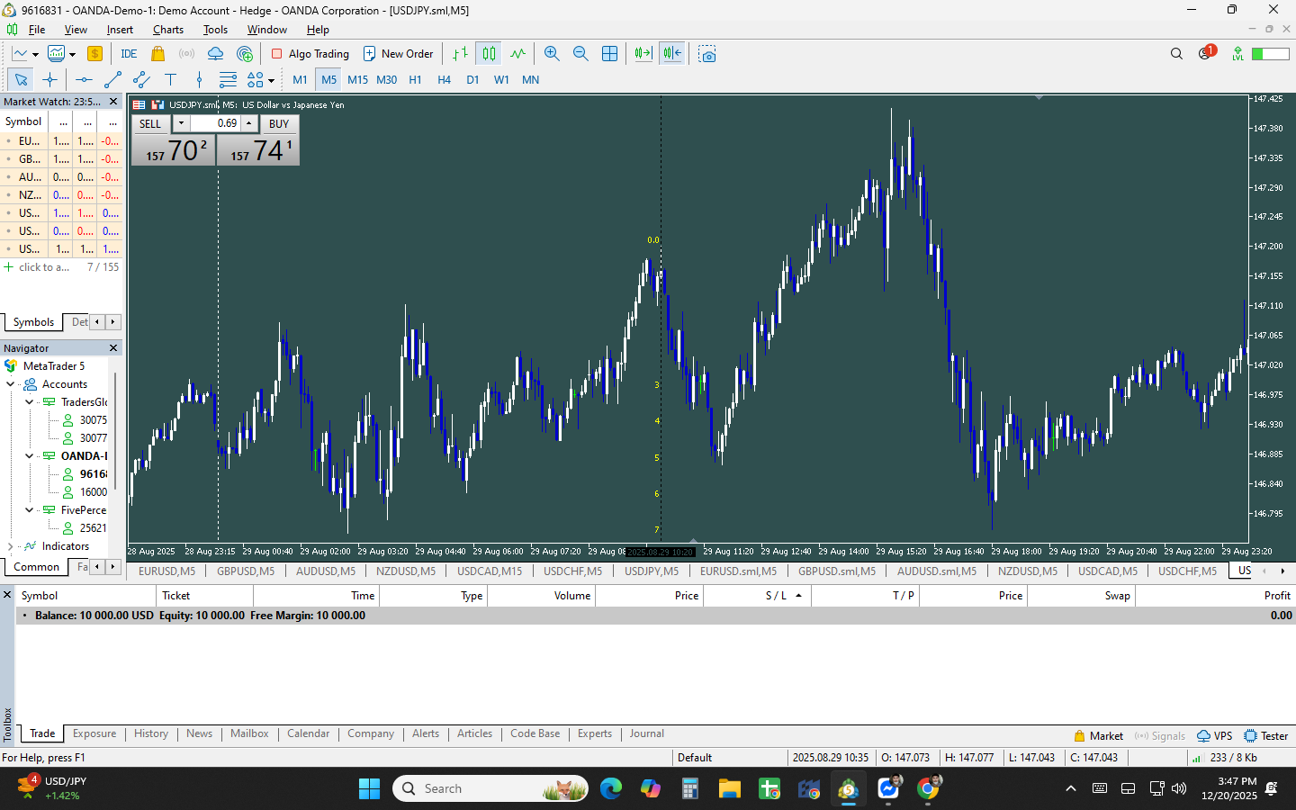Activate the crosshair cursor mode

tap(49, 80)
